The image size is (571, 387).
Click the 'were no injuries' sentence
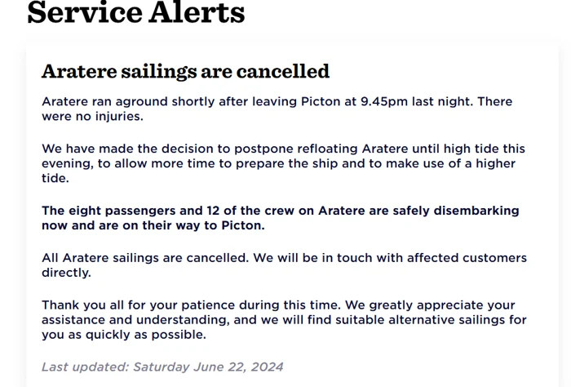coord(92,116)
